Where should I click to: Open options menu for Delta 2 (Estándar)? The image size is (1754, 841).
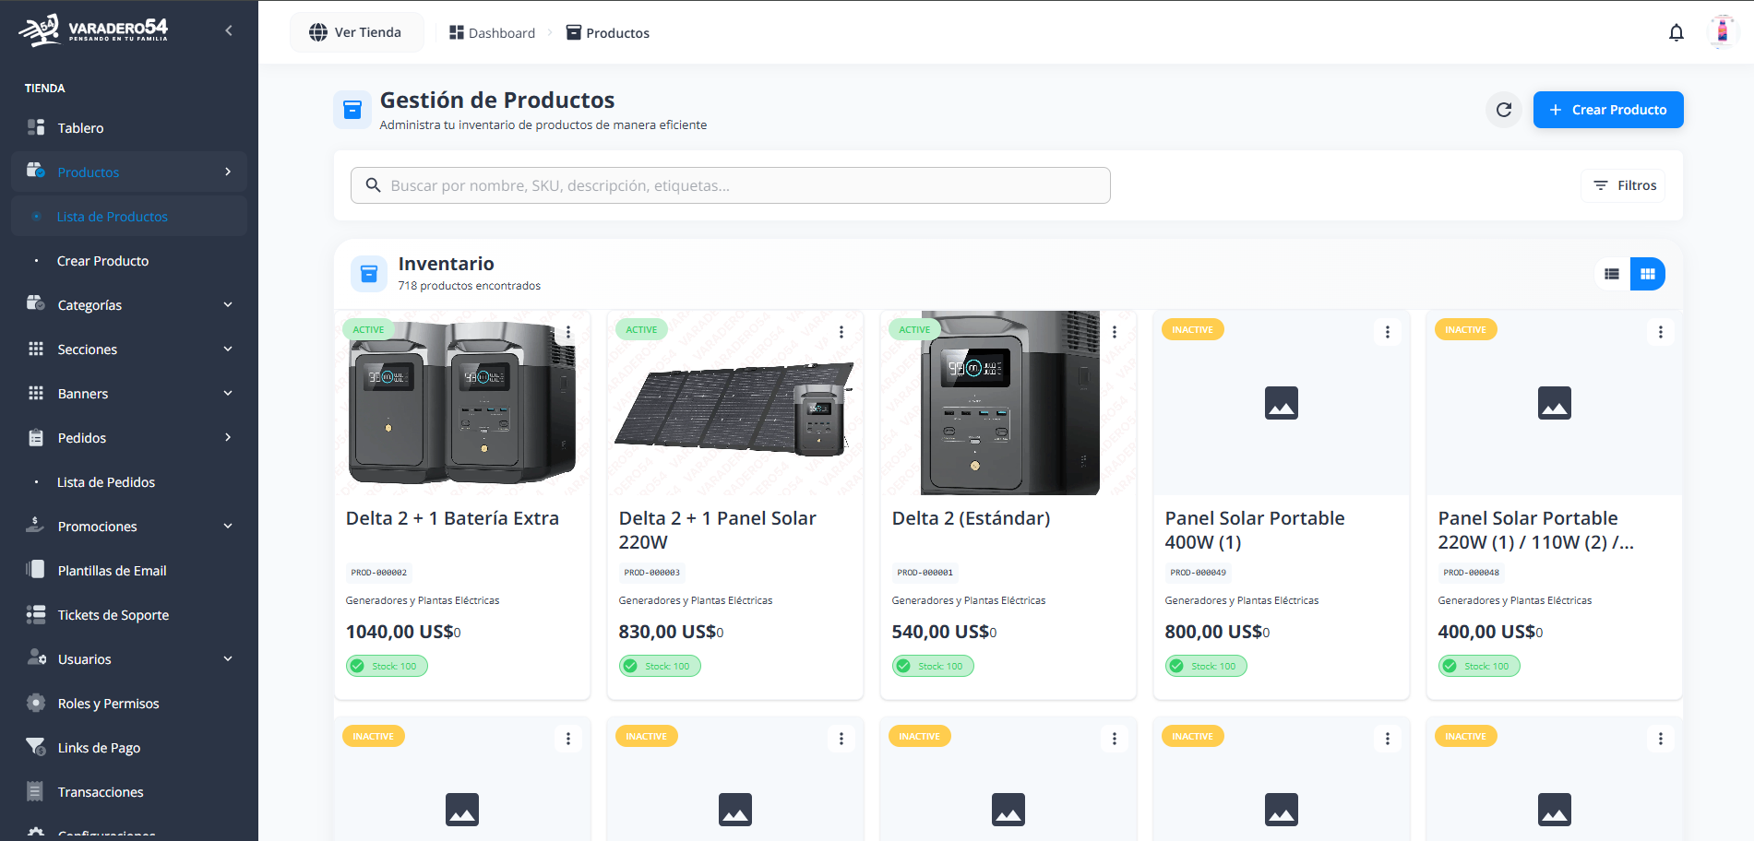pyautogui.click(x=1114, y=332)
